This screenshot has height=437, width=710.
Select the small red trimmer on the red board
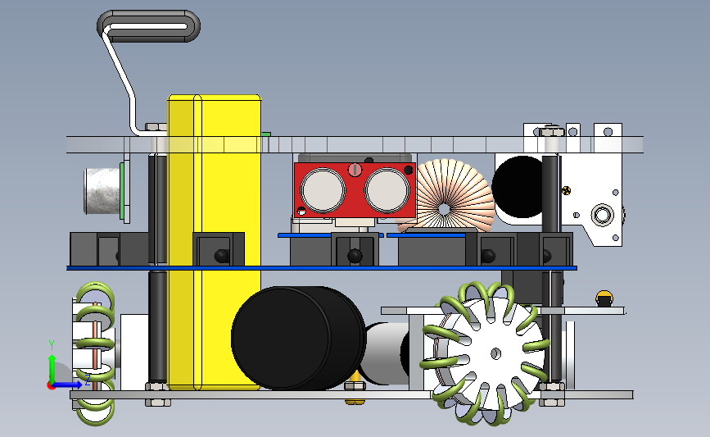point(355,170)
